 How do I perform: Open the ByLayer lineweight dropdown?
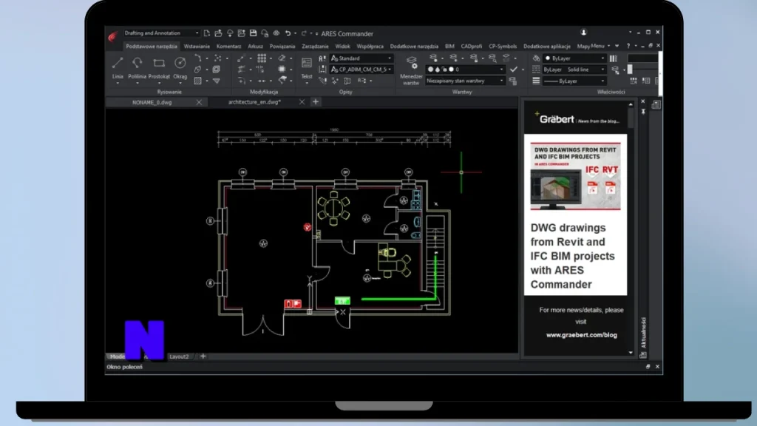point(574,81)
